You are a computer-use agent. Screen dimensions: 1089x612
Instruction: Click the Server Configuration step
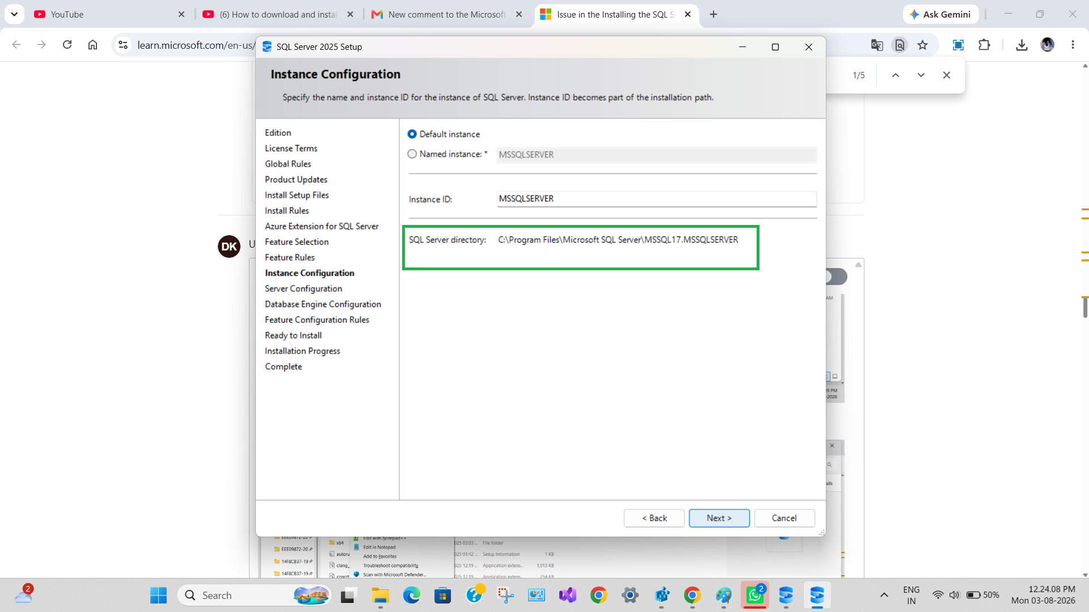303,288
